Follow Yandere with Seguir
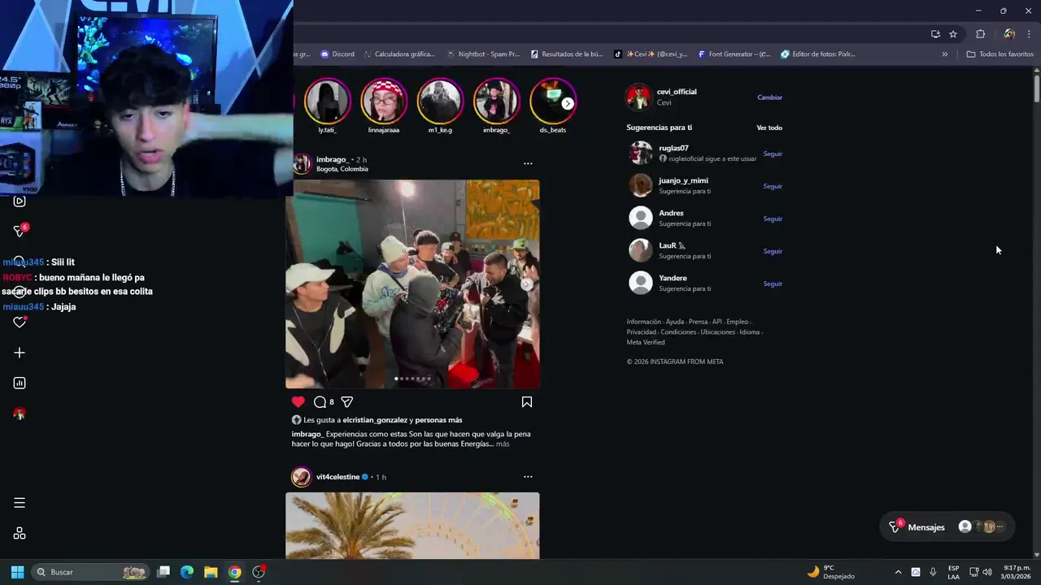 (x=773, y=284)
